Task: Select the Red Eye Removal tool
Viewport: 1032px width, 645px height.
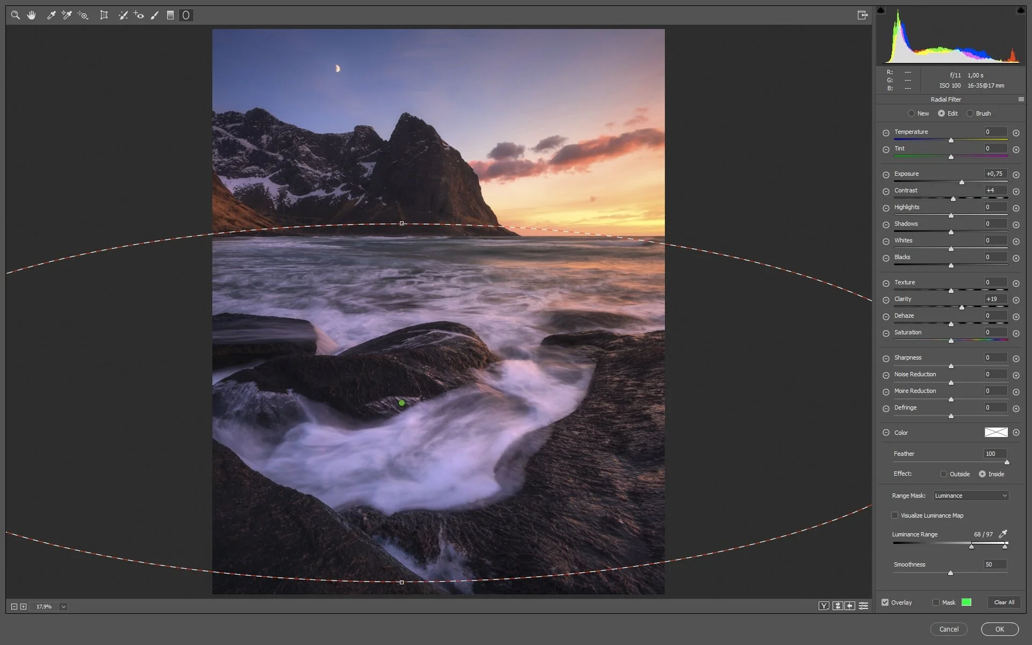Action: click(x=139, y=15)
